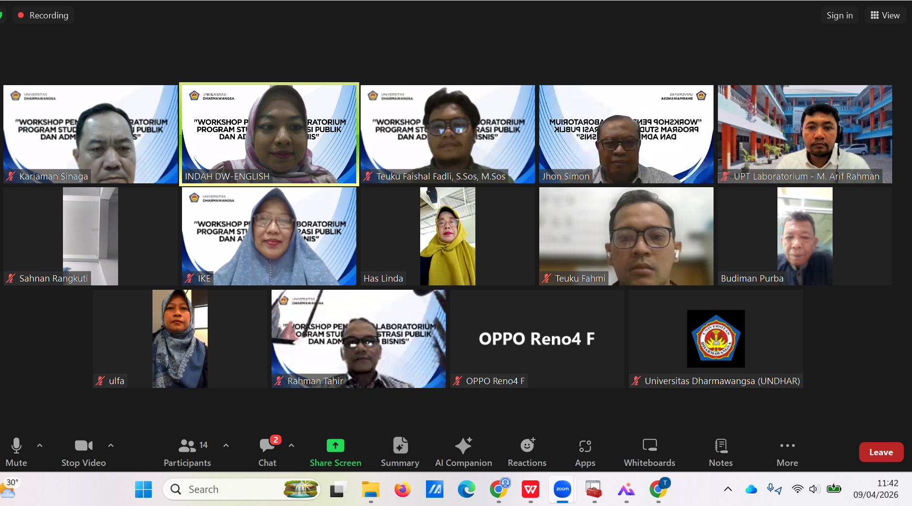Click the Share Screen green icon

(335, 446)
